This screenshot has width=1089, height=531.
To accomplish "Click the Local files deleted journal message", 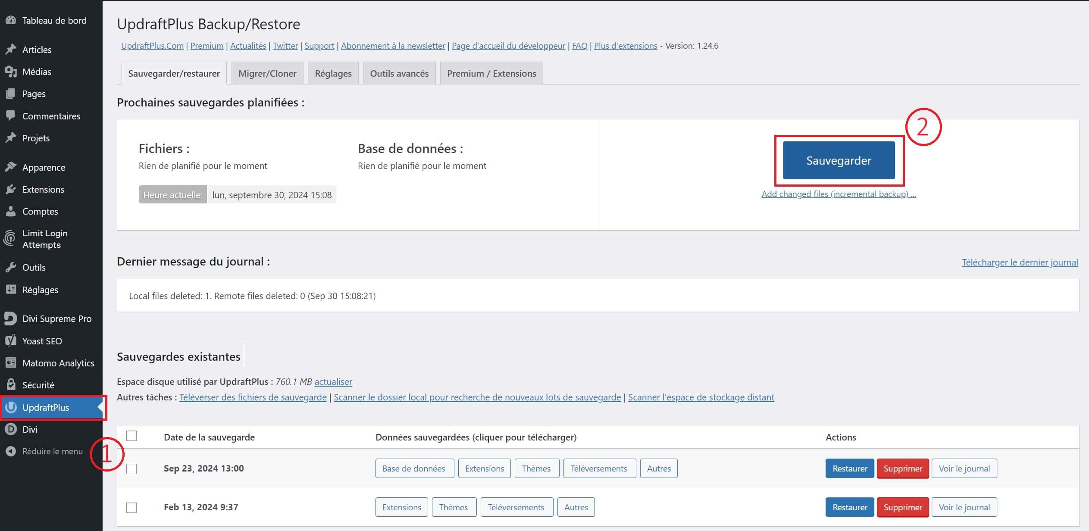I will pos(252,296).
